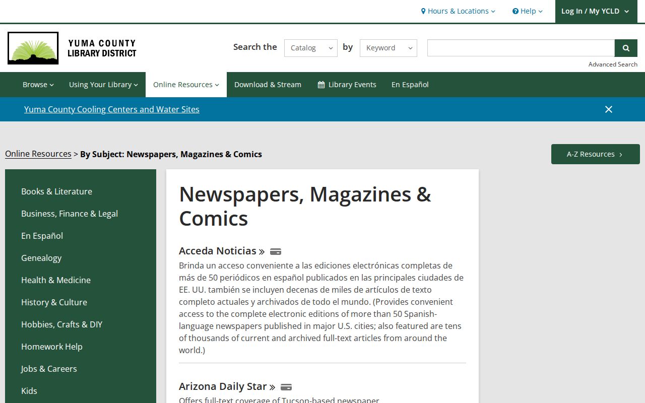Open the Health & Medicine subject
Image resolution: width=645 pixels, height=403 pixels.
(56, 280)
